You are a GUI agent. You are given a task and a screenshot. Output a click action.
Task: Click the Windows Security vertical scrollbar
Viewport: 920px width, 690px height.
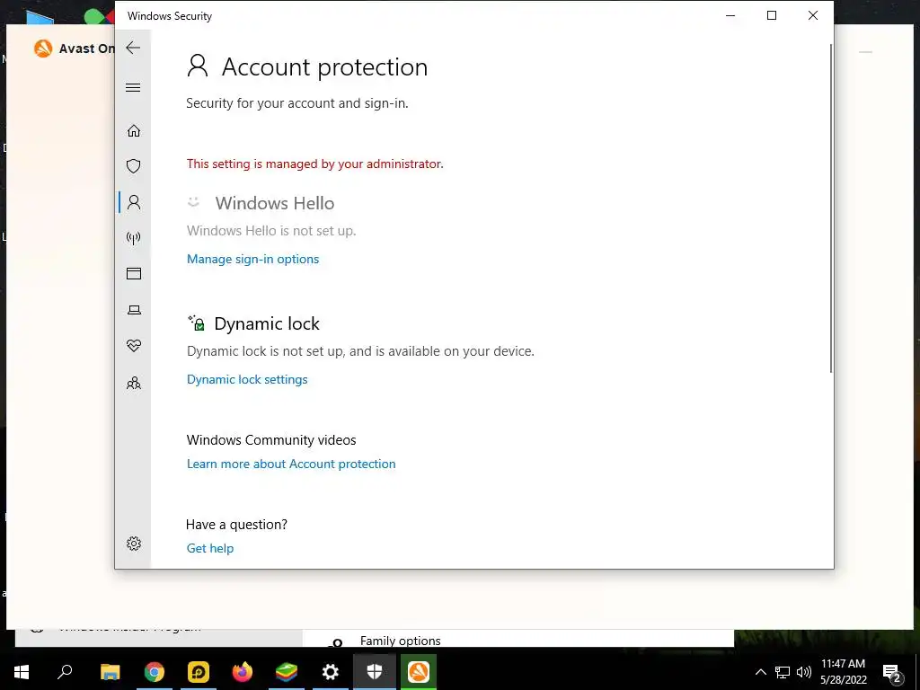(x=830, y=208)
